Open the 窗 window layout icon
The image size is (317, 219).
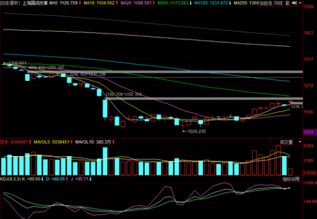point(288,3)
